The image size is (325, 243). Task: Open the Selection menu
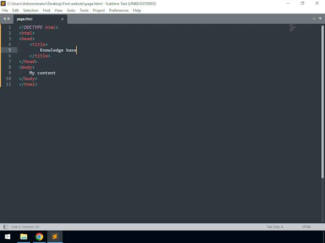pos(31,10)
